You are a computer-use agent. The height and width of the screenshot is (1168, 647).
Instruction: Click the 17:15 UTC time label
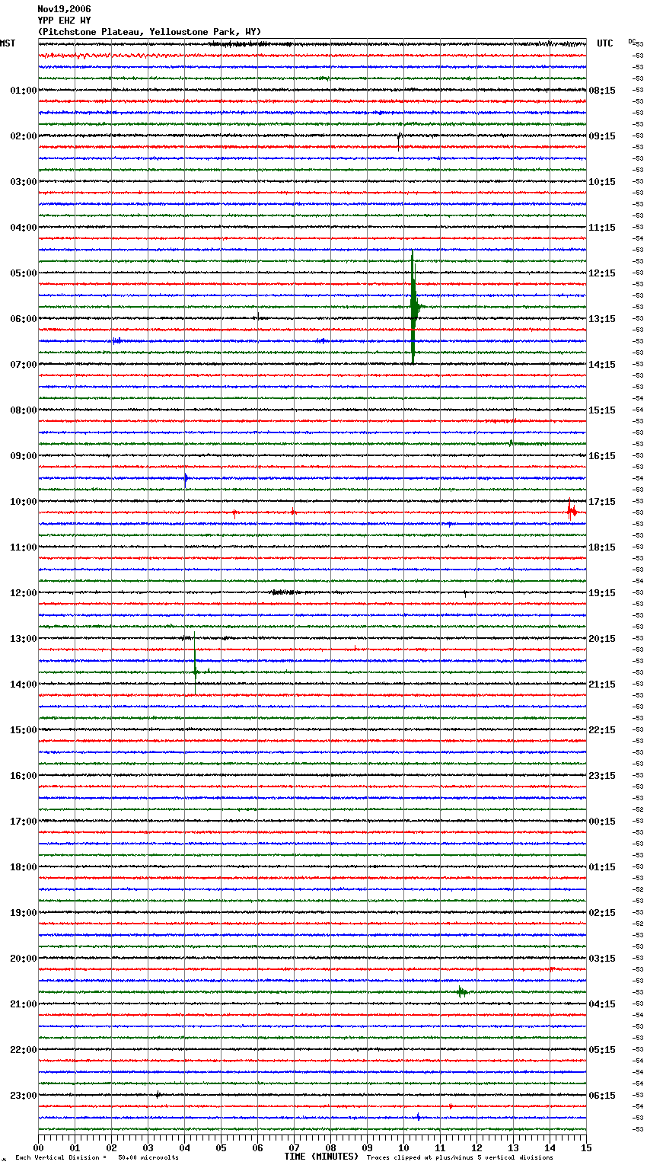coord(602,502)
